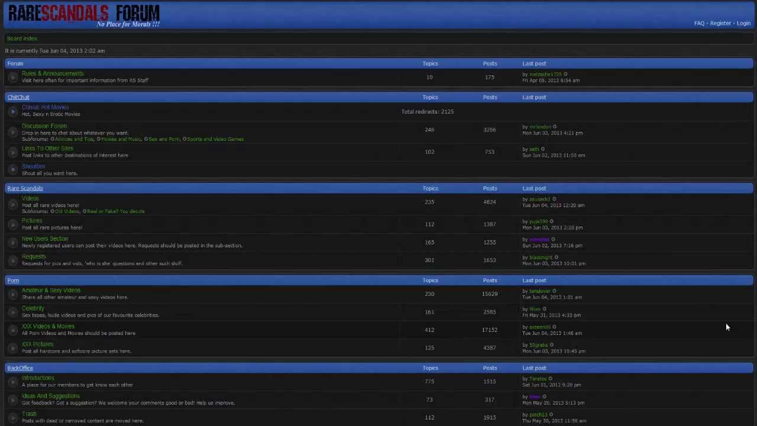Open the Introductions forum
This screenshot has width=757, height=426.
38,378
